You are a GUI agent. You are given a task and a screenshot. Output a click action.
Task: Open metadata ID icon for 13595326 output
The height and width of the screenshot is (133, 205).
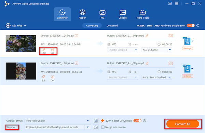click(x=170, y=36)
